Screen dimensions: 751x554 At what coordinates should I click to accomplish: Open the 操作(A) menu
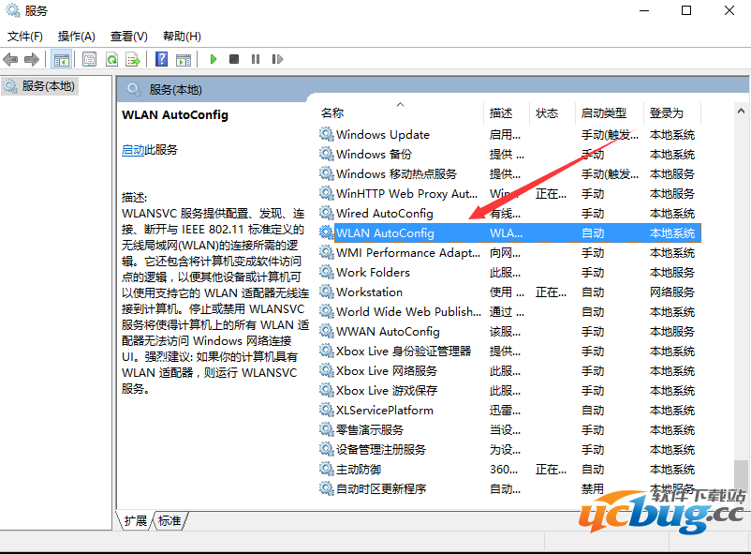click(x=77, y=37)
